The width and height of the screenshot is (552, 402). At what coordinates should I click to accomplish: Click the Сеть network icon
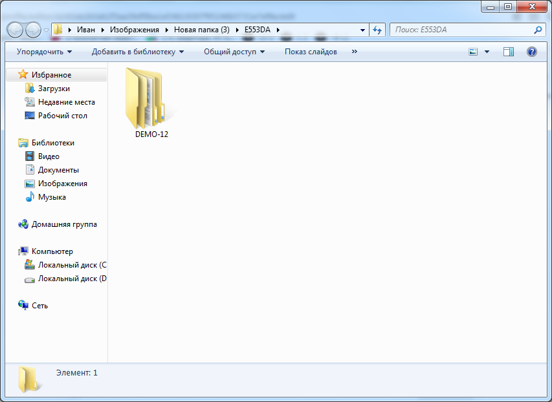[x=23, y=305]
